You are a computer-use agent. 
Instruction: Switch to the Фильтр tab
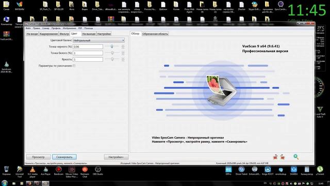tap(64, 34)
